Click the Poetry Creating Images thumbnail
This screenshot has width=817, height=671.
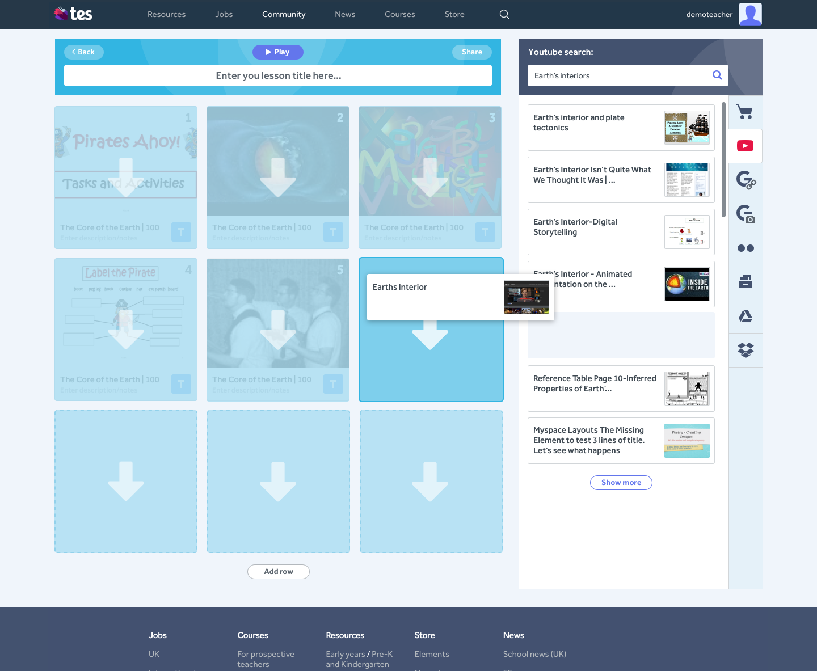point(687,441)
